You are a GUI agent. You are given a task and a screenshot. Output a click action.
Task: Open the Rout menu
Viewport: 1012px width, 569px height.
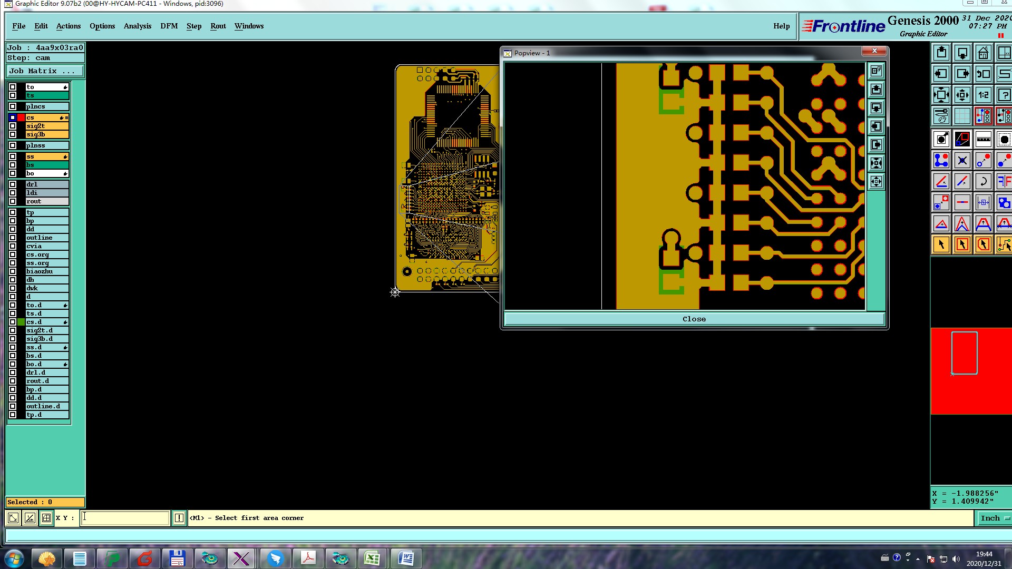click(x=218, y=26)
